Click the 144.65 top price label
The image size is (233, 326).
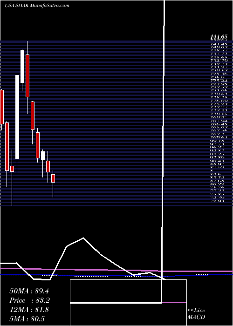(219, 37)
